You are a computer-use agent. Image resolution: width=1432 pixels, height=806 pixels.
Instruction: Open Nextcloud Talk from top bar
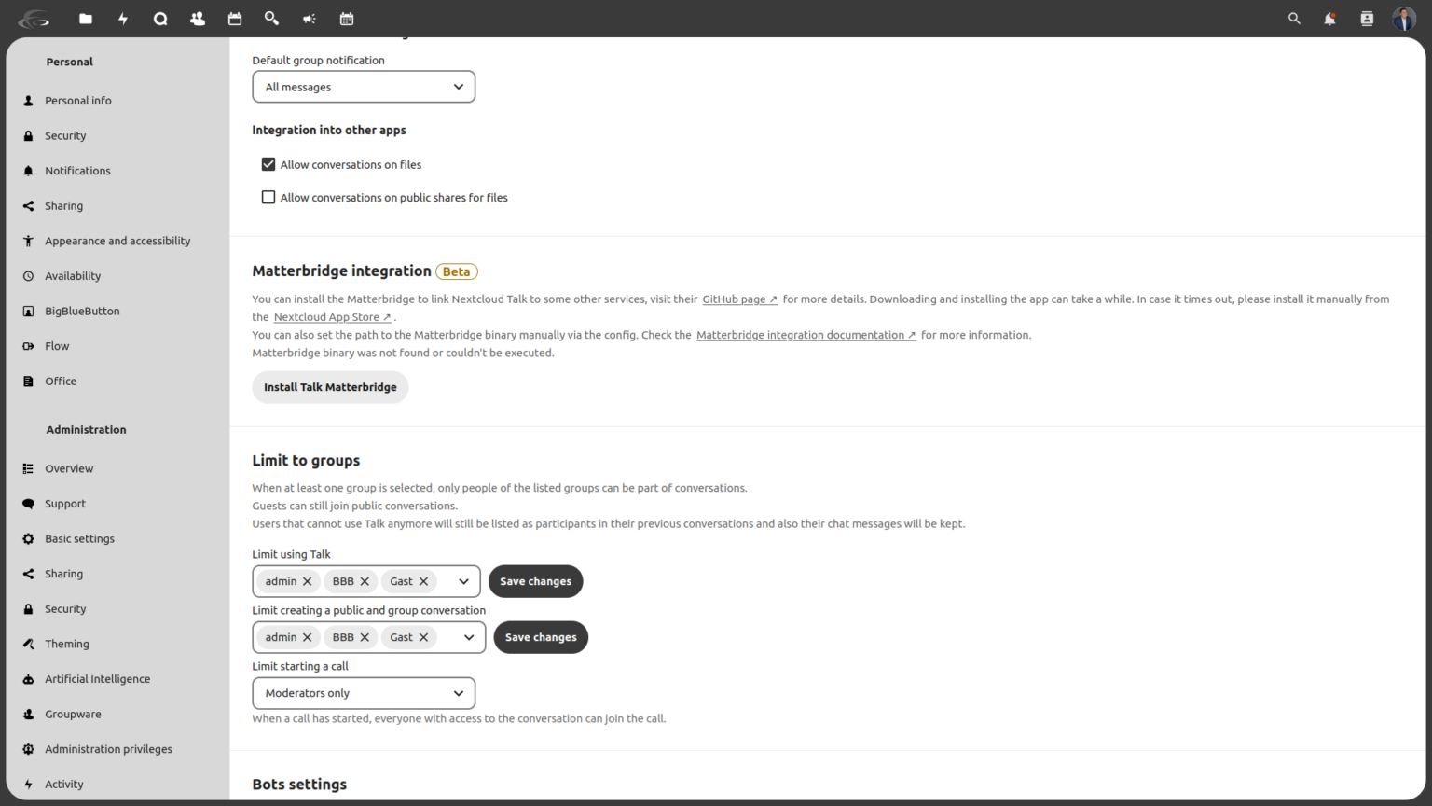160,18
